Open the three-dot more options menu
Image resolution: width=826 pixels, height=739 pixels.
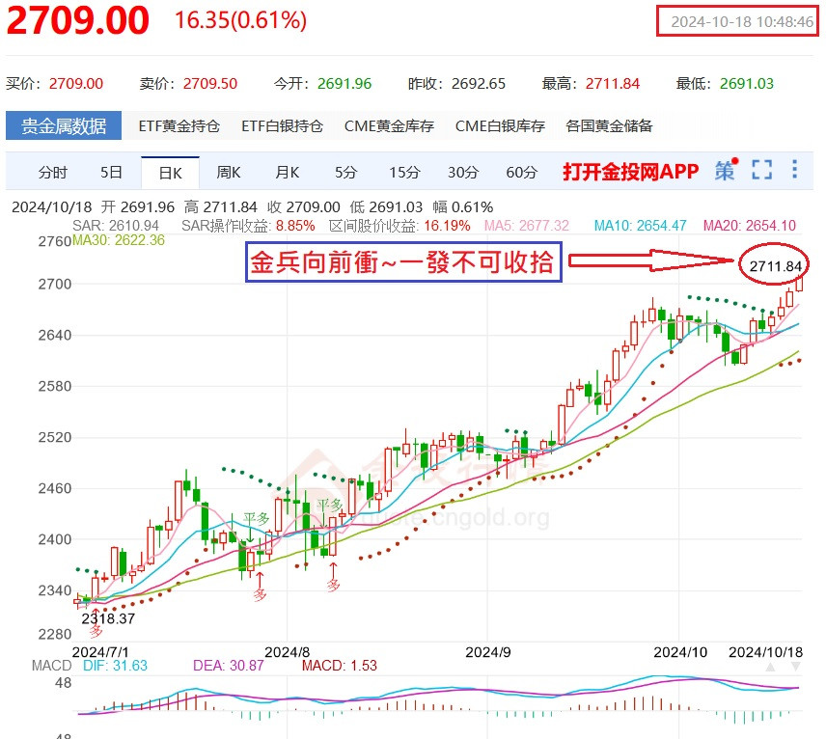point(794,170)
